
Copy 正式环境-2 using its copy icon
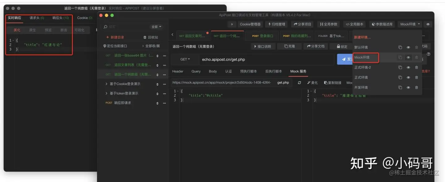point(400,67)
